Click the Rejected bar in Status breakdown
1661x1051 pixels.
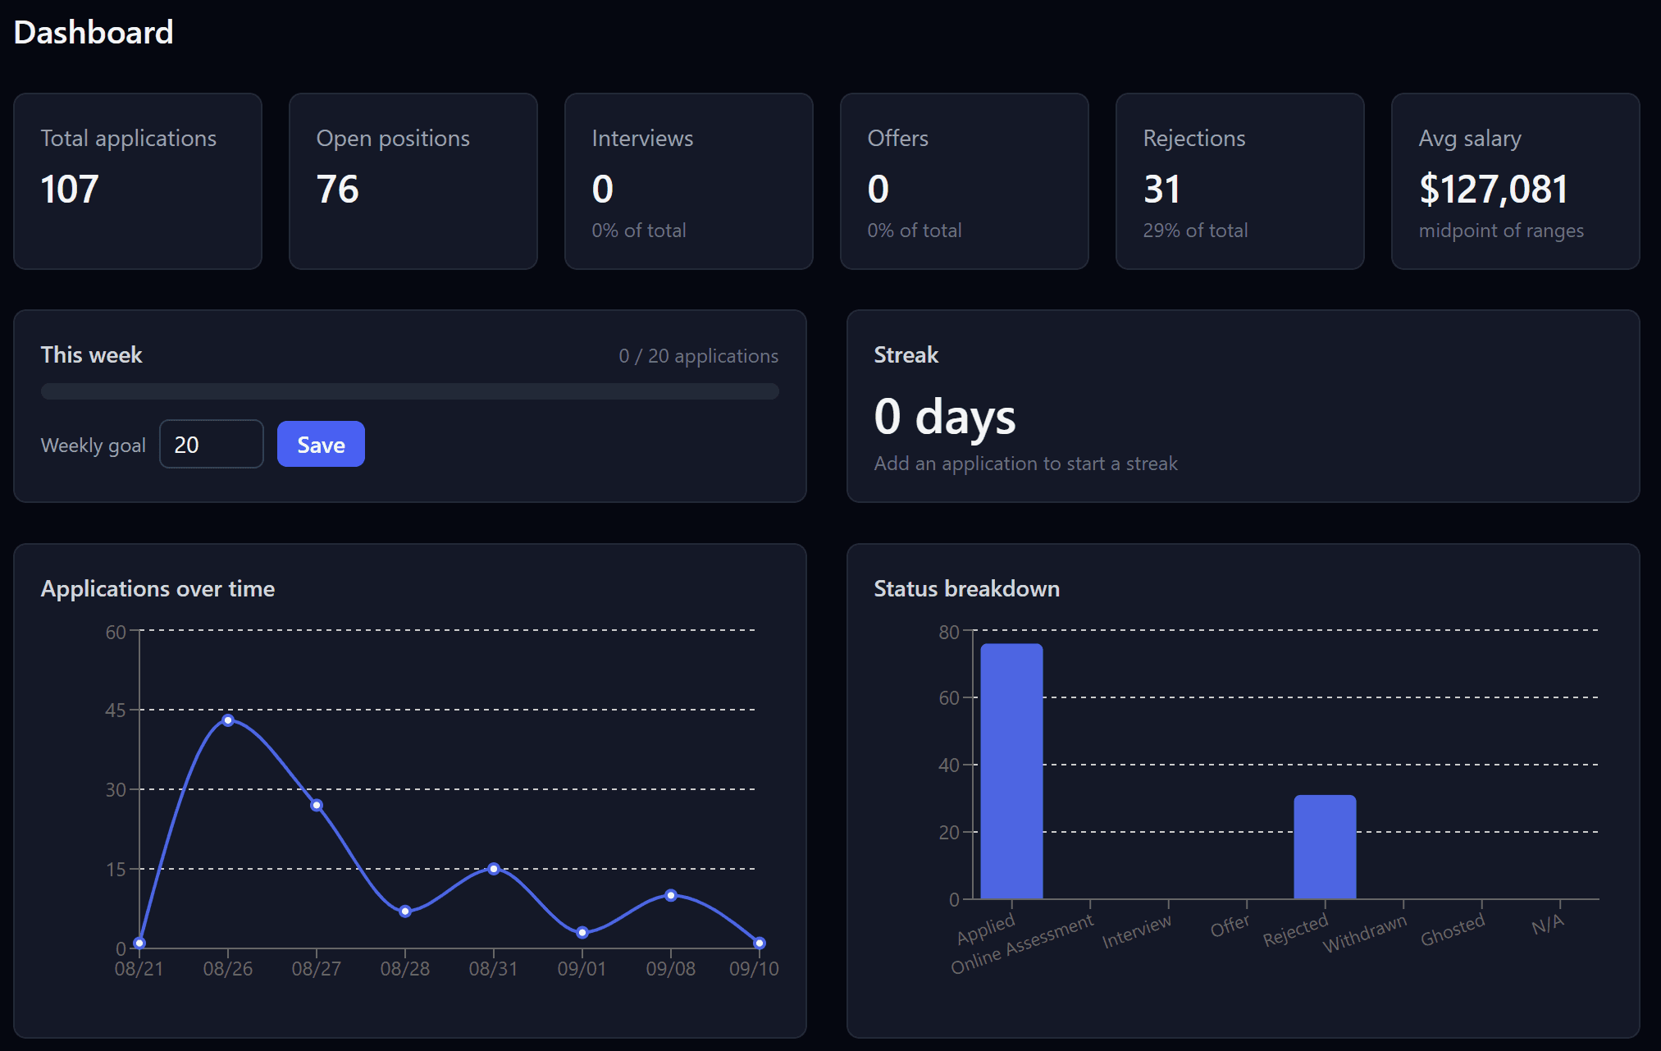[x=1325, y=847]
